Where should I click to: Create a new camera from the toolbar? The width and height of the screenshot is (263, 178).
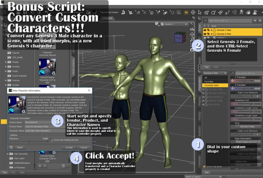pyautogui.click(x=130, y=12)
